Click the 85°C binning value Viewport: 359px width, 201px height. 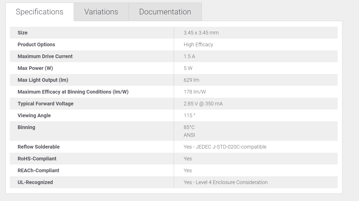click(x=189, y=127)
